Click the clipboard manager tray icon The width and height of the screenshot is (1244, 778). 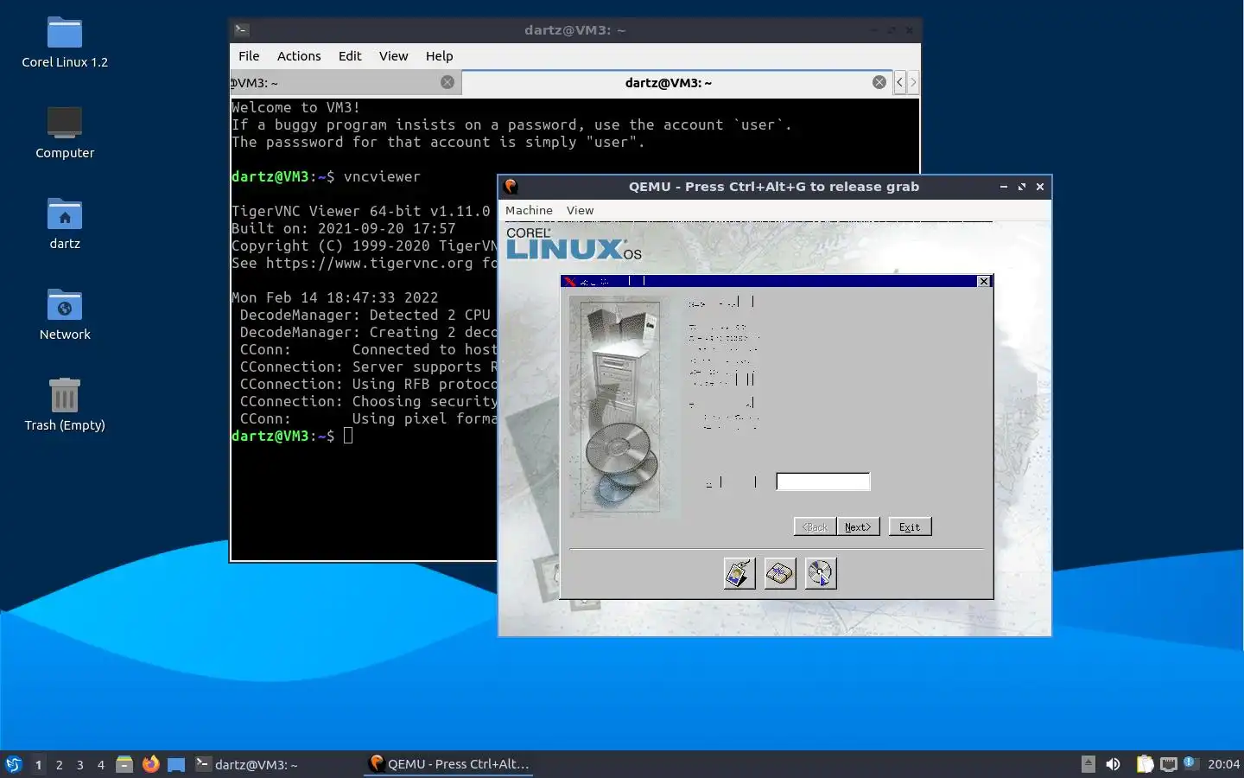[1145, 764]
